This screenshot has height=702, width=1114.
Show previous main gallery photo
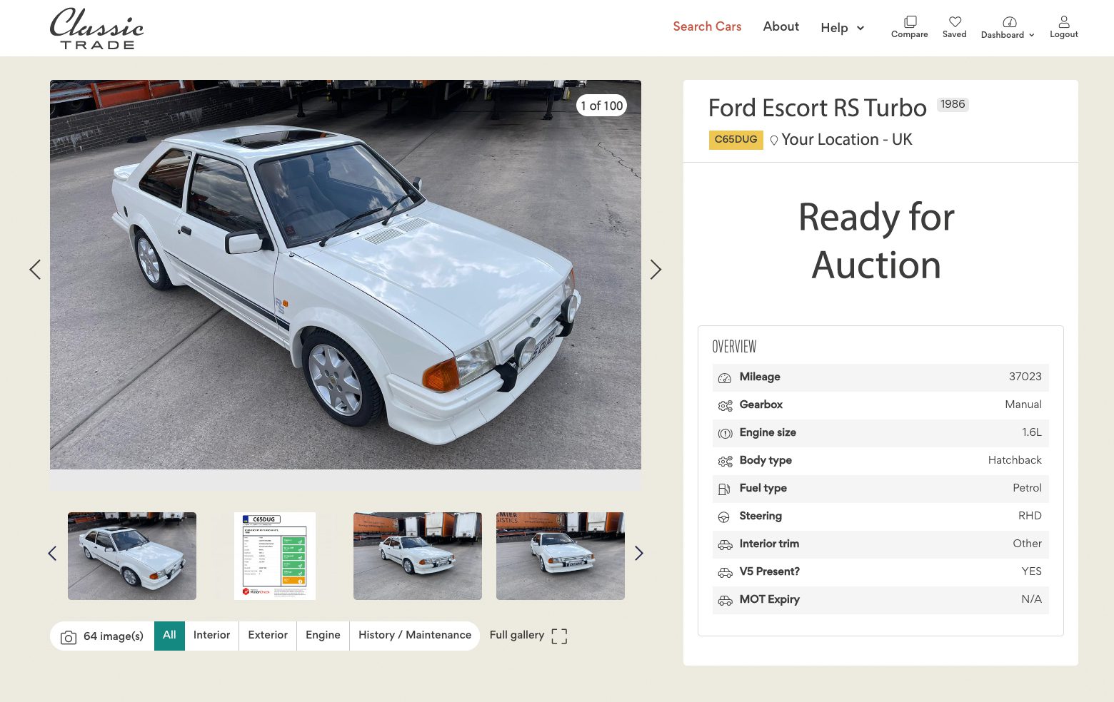[x=35, y=269]
